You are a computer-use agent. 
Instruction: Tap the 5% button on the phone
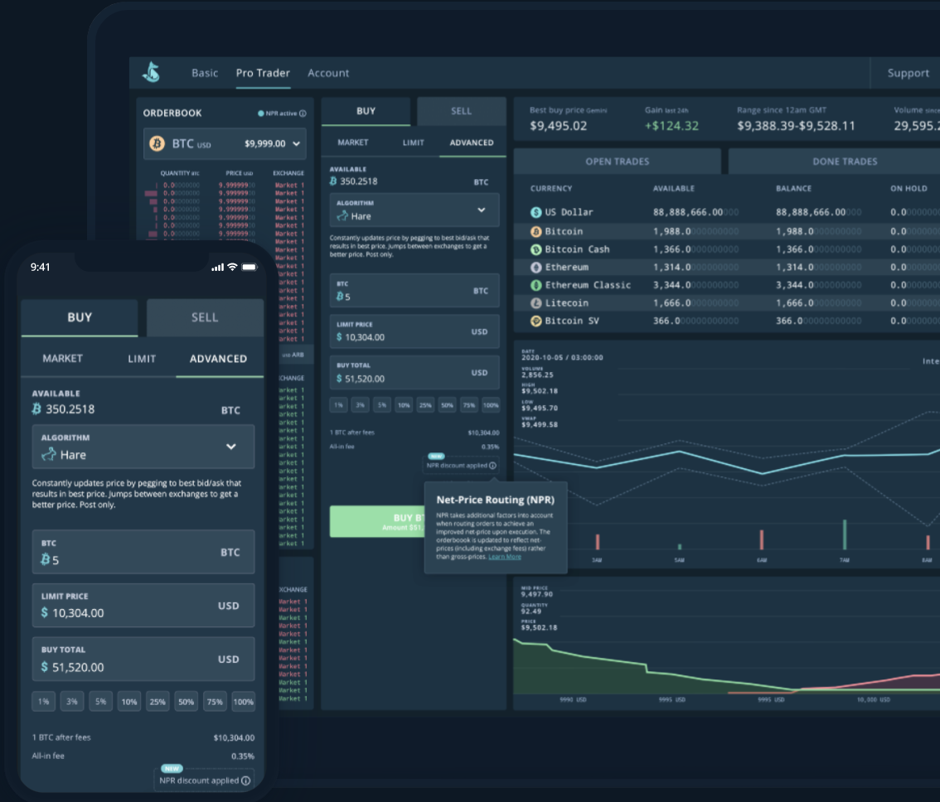click(x=101, y=701)
